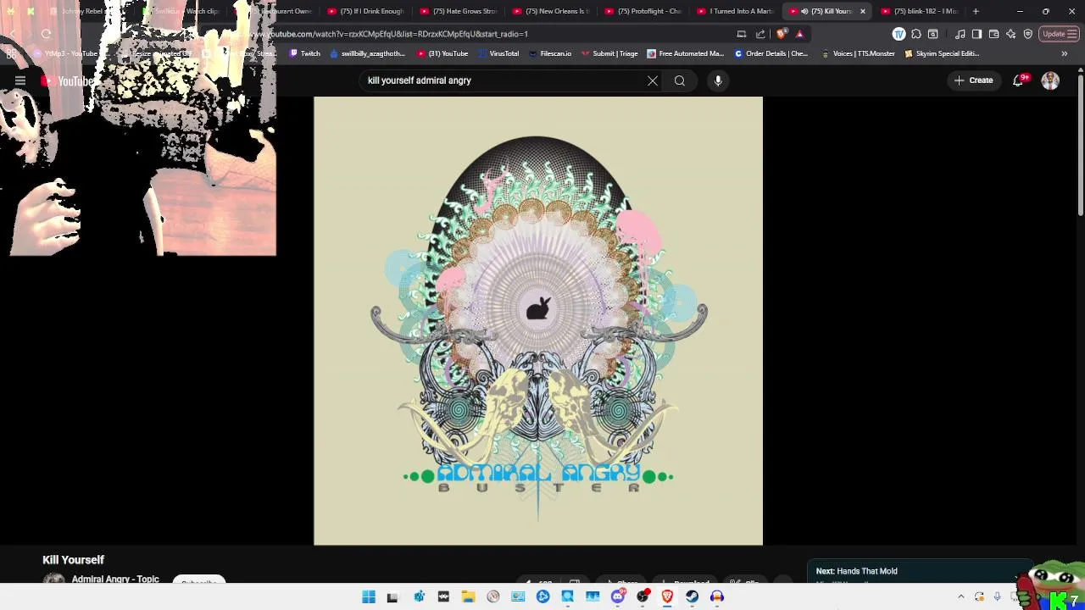Open the browser extensions puzzle icon
Viewport: 1085px width, 610px height.
click(x=916, y=34)
